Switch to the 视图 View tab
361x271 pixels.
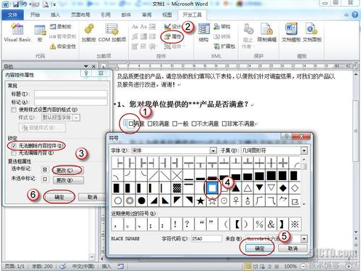tap(167, 15)
